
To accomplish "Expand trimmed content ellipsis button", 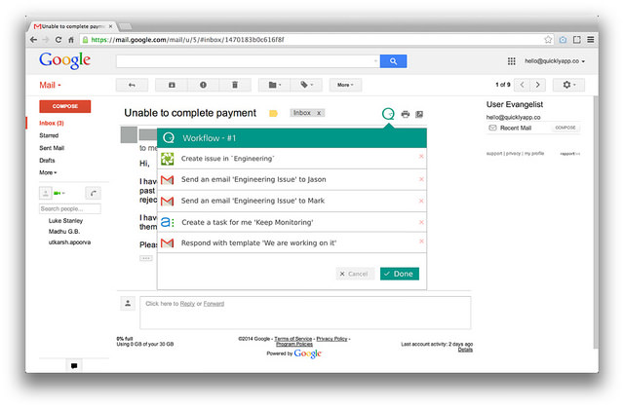I will (145, 258).
